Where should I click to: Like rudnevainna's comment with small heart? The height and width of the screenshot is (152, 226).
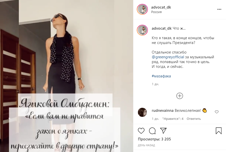coord(217,112)
